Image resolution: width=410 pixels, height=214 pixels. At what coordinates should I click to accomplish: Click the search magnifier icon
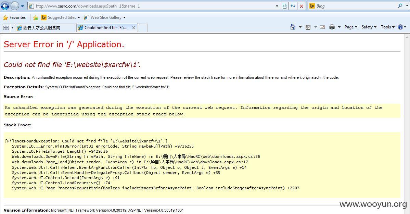pyautogui.click(x=400, y=6)
